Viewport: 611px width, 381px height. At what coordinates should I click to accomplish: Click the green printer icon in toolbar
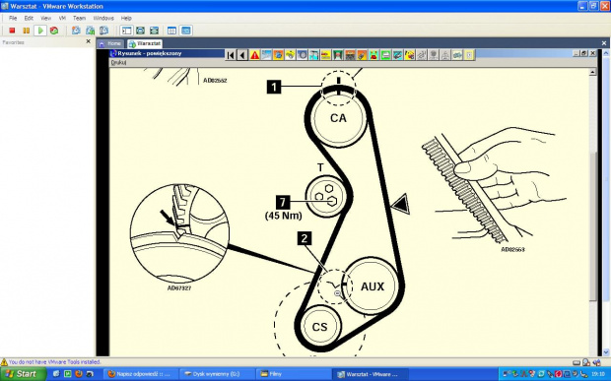pyautogui.click(x=385, y=55)
